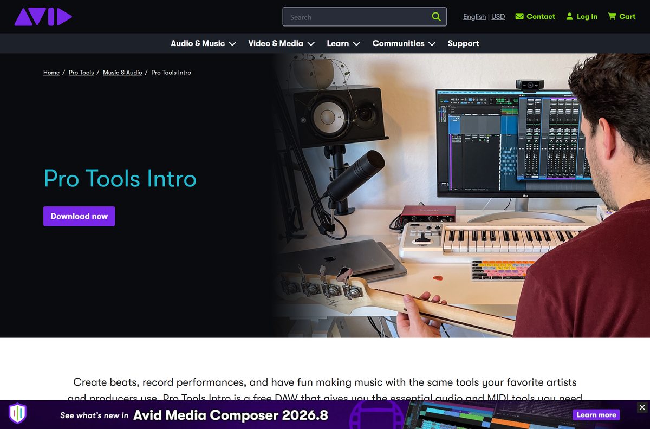Close the Media Composer banner

click(x=642, y=407)
